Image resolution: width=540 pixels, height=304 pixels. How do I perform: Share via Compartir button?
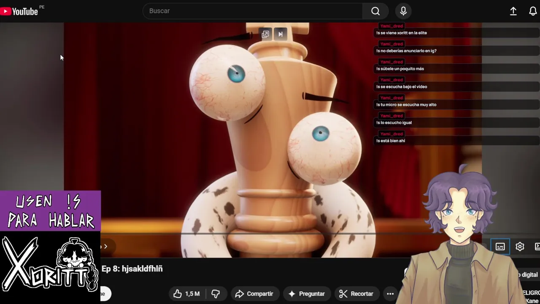(254, 294)
